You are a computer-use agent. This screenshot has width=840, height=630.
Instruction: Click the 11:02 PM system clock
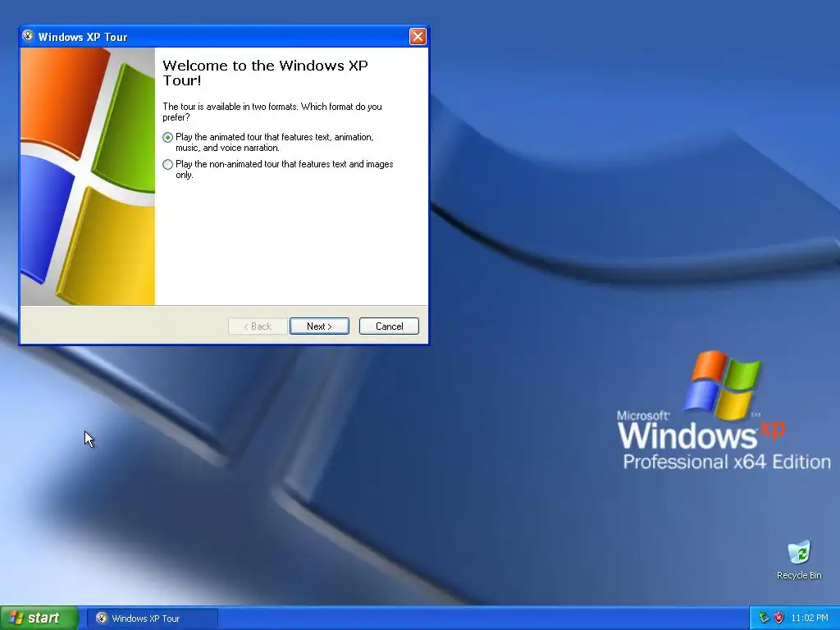pyautogui.click(x=810, y=619)
